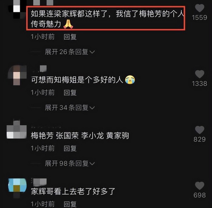Like the comment listing 梅艳芳 张国荣 李小龙 黄家驹
The width and height of the screenshot is (212, 208).
tap(200, 130)
